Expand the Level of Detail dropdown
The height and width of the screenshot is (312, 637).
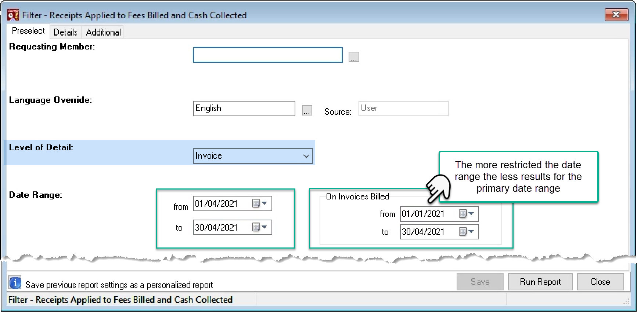point(306,156)
